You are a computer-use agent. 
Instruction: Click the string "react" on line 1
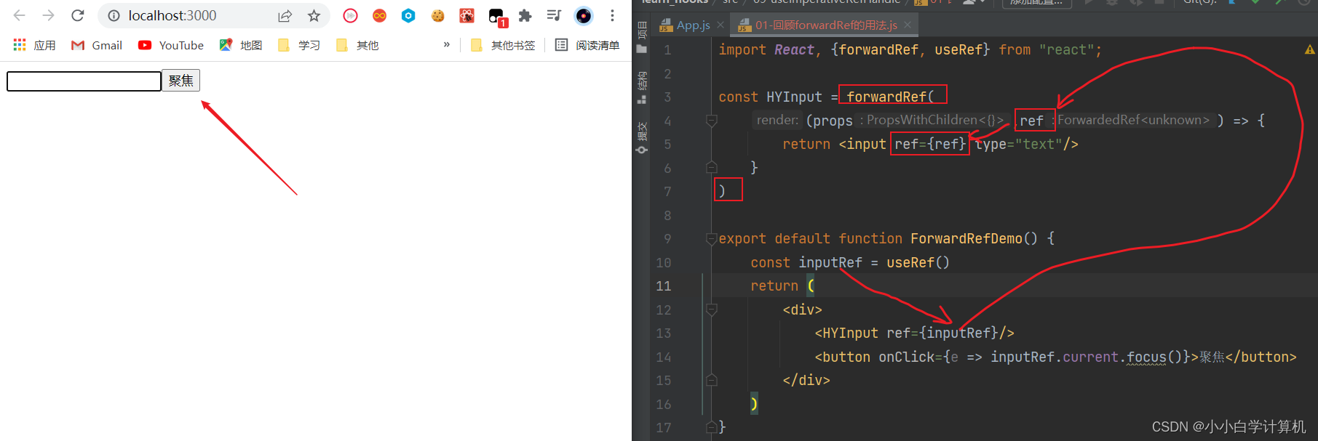1066,49
